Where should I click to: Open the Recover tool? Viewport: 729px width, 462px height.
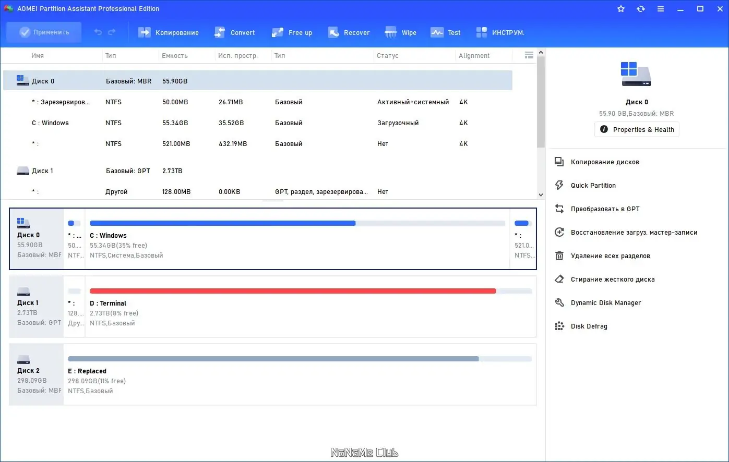click(349, 32)
